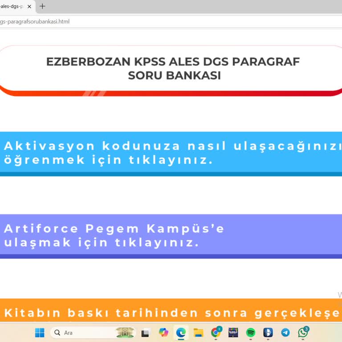Viewport: 342px width, 342px height.
Task: Click the purple 'Artiforce Pegem Kampüs'e' banner
Action: [x=171, y=236]
